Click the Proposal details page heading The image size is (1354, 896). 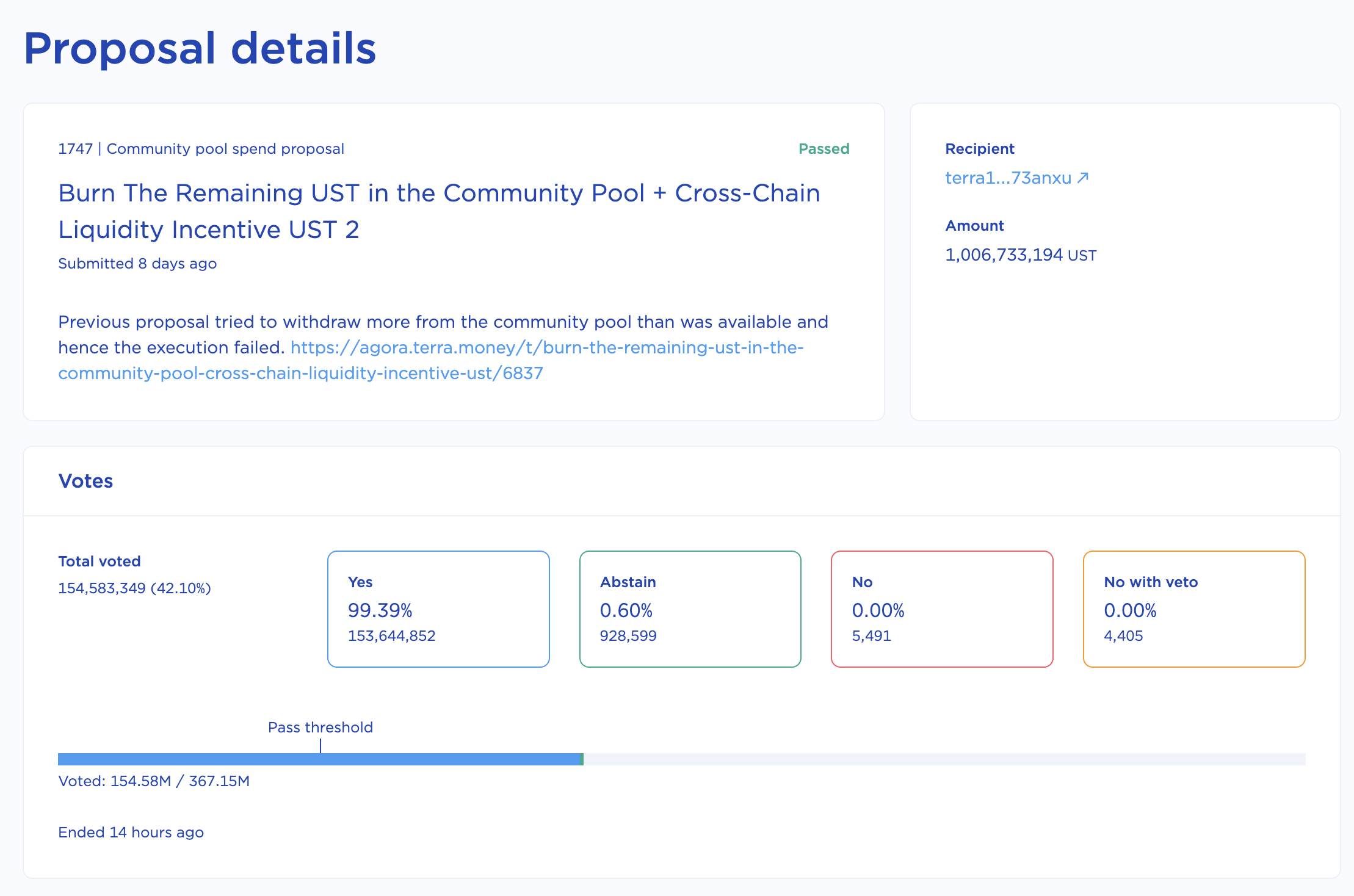pos(200,49)
